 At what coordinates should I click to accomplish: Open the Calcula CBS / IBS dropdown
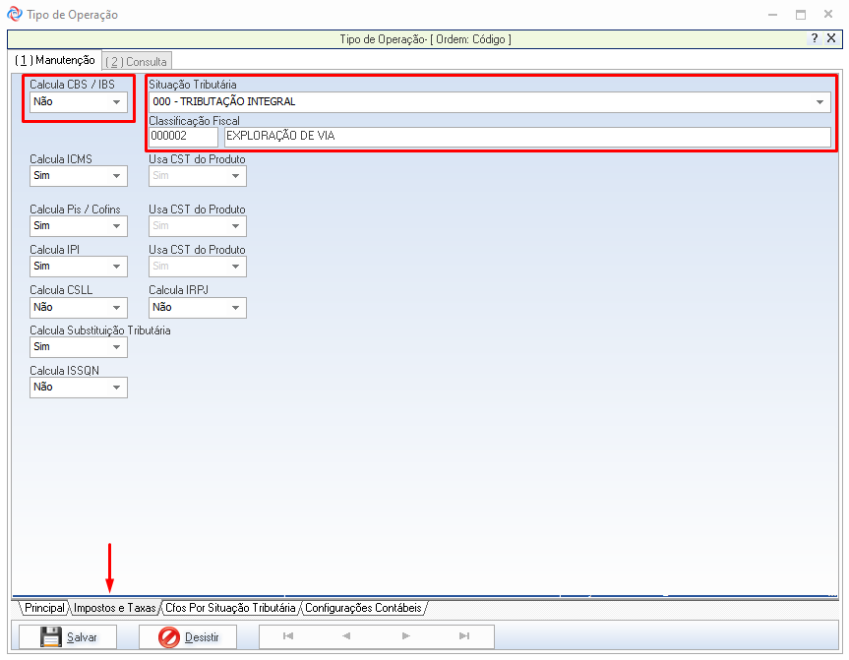click(117, 102)
